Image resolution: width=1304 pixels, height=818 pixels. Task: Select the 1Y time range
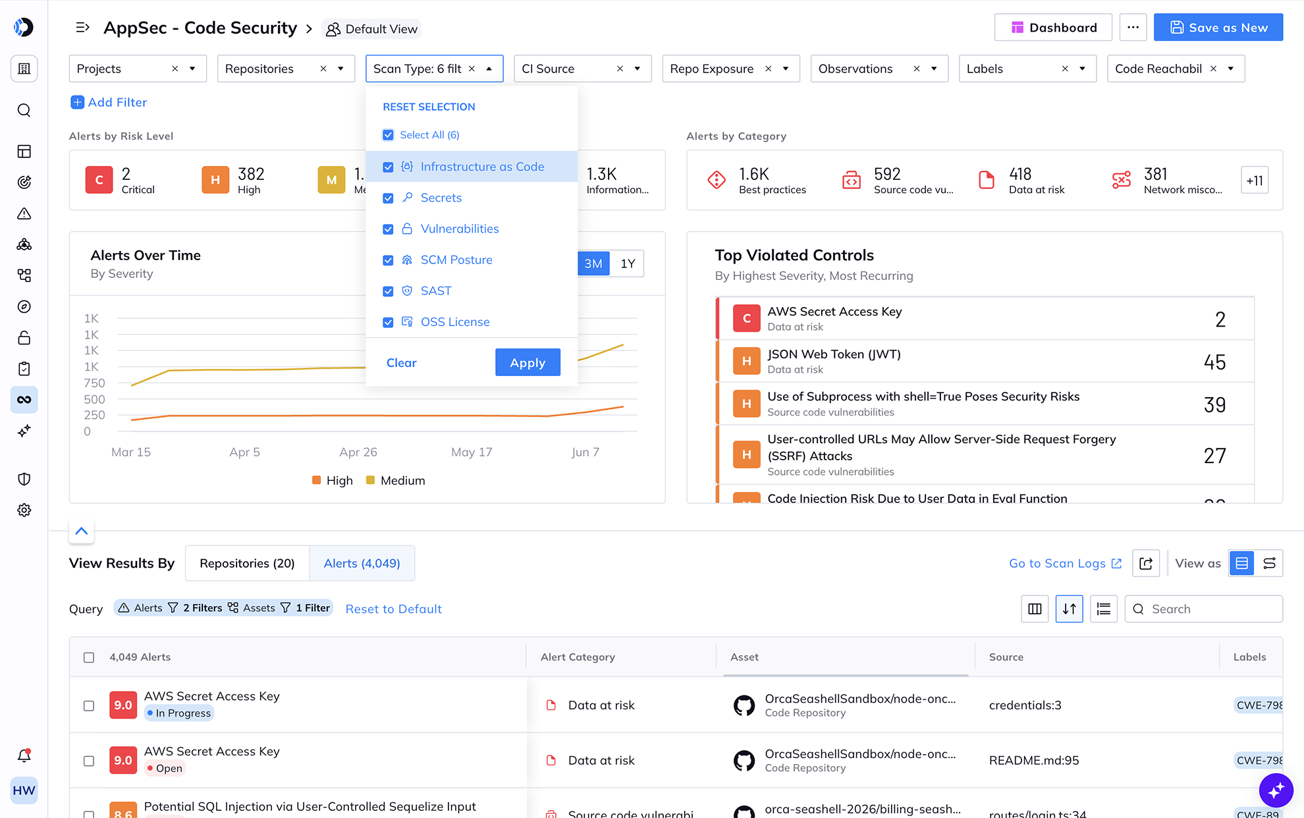pos(628,263)
